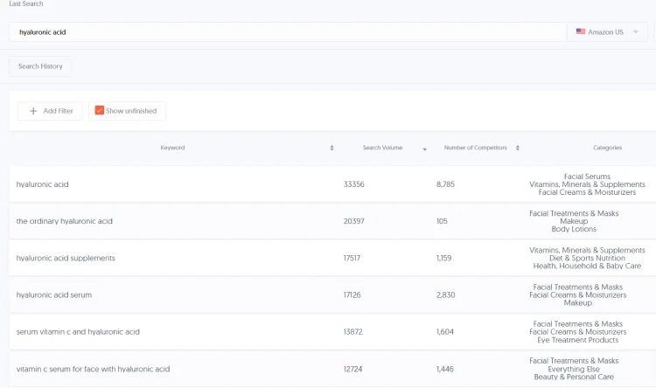Click Diet & Sports Nutrition category

click(x=587, y=258)
